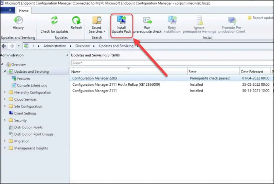Screen dimensions: 274x184
Task: Click Overview in breadcrumb path
Action: click(82, 46)
